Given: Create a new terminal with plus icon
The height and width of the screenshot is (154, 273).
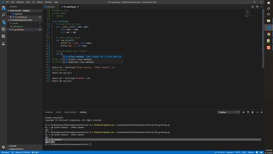Looking at the screenshot, I should pyautogui.click(x=244, y=112).
